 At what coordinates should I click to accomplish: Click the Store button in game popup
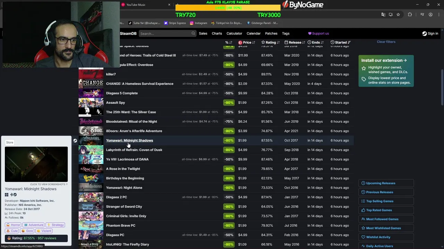point(10,142)
